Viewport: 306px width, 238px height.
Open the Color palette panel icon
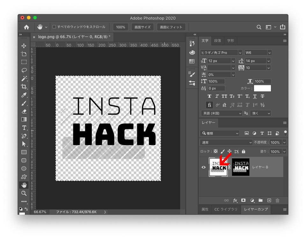pos(192,53)
